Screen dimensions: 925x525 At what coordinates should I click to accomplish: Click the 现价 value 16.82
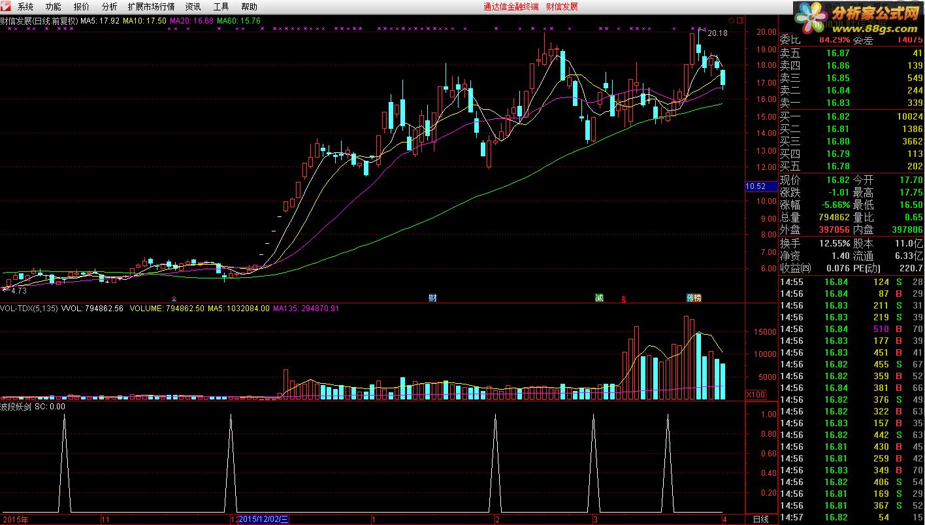tap(837, 180)
